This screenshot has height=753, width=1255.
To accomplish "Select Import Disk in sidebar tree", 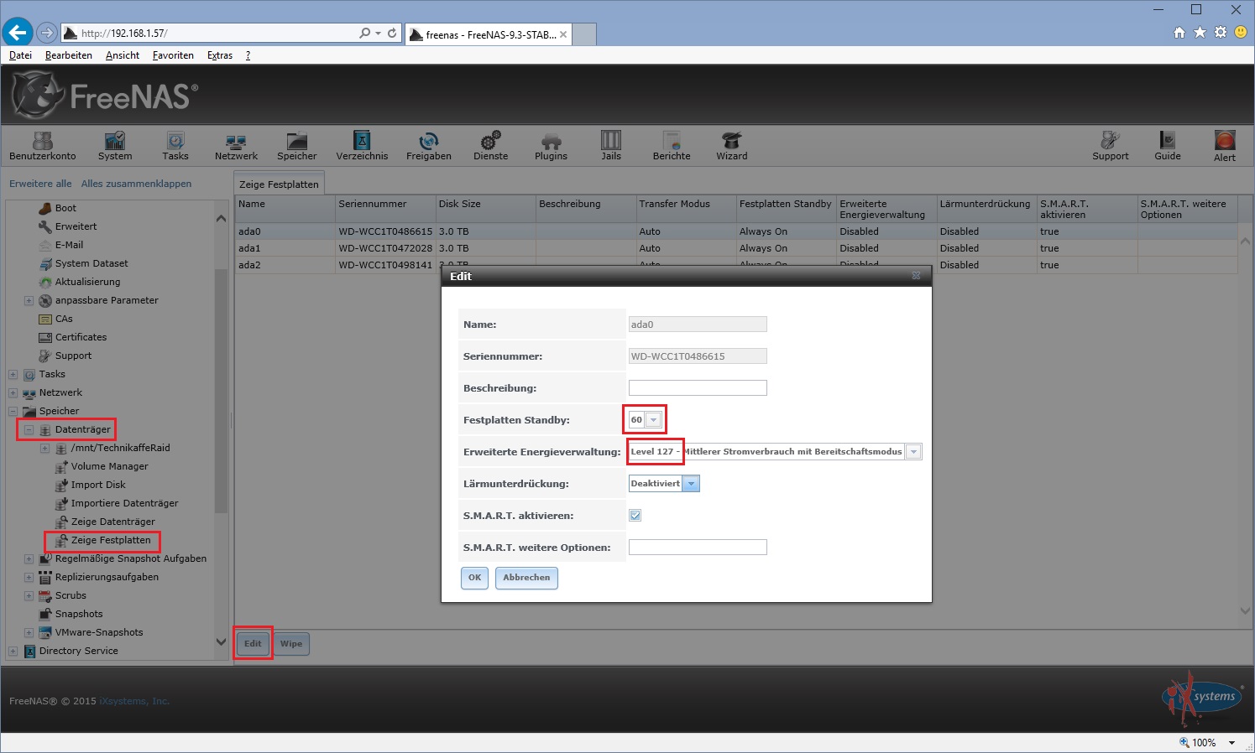I will 98,485.
